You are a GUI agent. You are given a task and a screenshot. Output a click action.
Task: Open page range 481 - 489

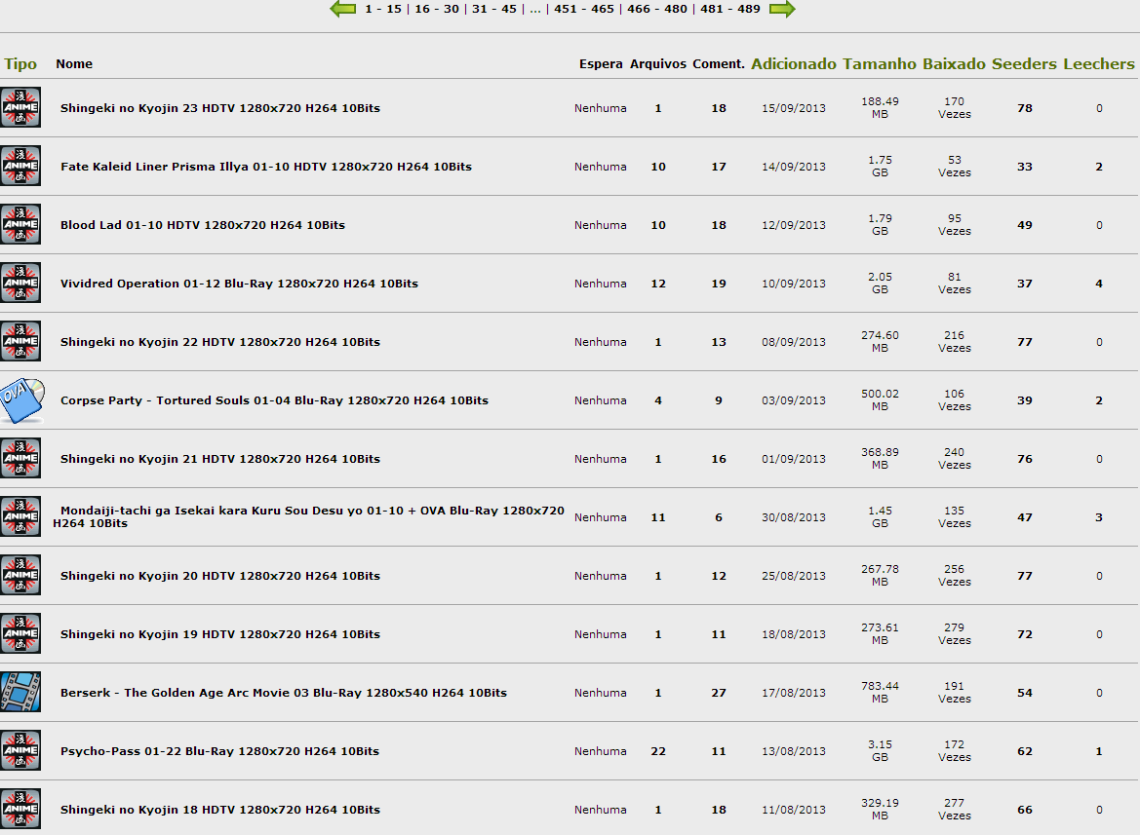click(x=730, y=9)
